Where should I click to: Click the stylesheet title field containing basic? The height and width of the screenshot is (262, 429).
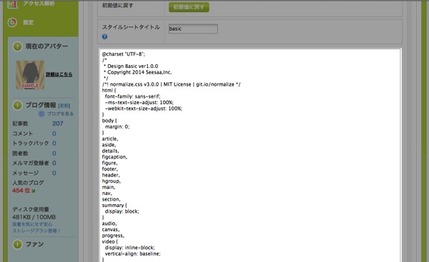(193, 29)
